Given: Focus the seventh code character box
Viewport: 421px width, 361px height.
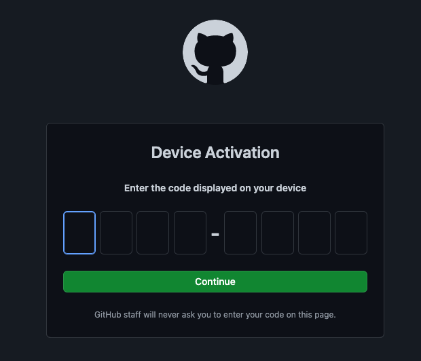Looking at the screenshot, I should [x=314, y=233].
